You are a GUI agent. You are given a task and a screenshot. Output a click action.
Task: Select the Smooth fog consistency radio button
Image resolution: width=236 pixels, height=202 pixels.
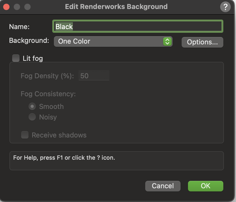coord(32,106)
